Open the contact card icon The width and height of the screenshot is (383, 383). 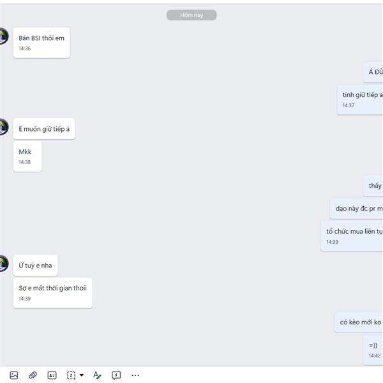pos(52,375)
